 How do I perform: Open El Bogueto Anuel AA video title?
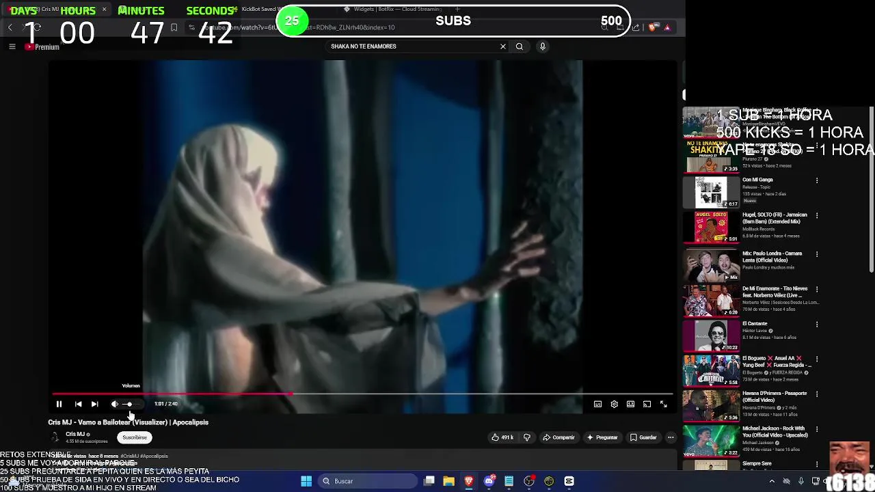click(x=776, y=361)
